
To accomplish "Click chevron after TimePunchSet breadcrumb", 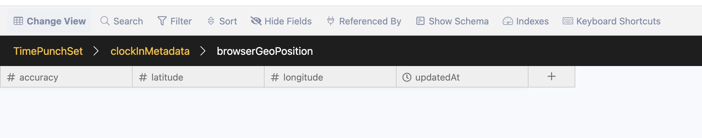I will click(96, 51).
